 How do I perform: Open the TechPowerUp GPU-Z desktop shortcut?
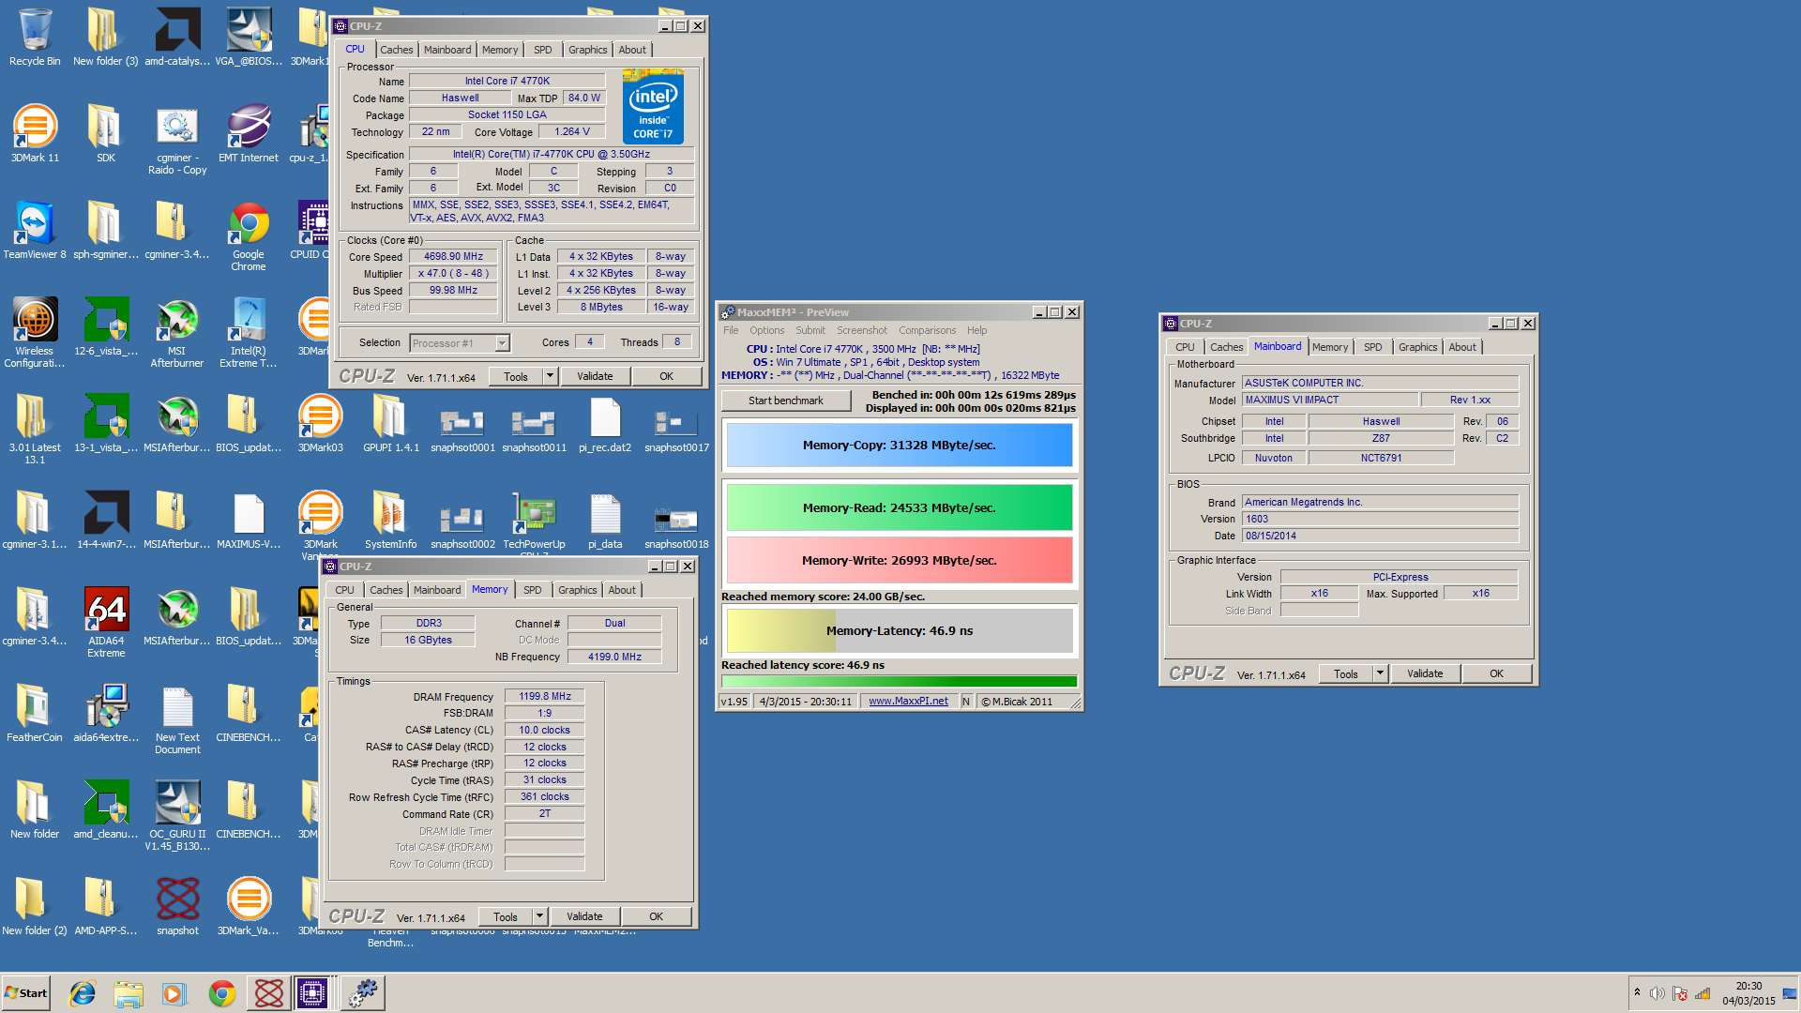pos(534,521)
